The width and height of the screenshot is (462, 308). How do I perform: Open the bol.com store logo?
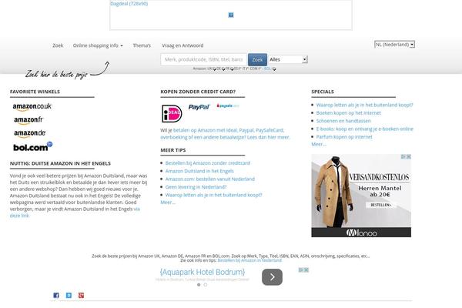click(32, 146)
